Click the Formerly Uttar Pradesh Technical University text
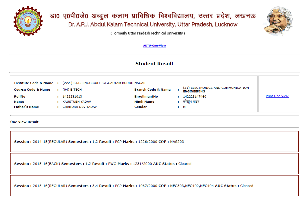Image resolution: width=308 pixels, height=206 pixels. tap(148, 33)
